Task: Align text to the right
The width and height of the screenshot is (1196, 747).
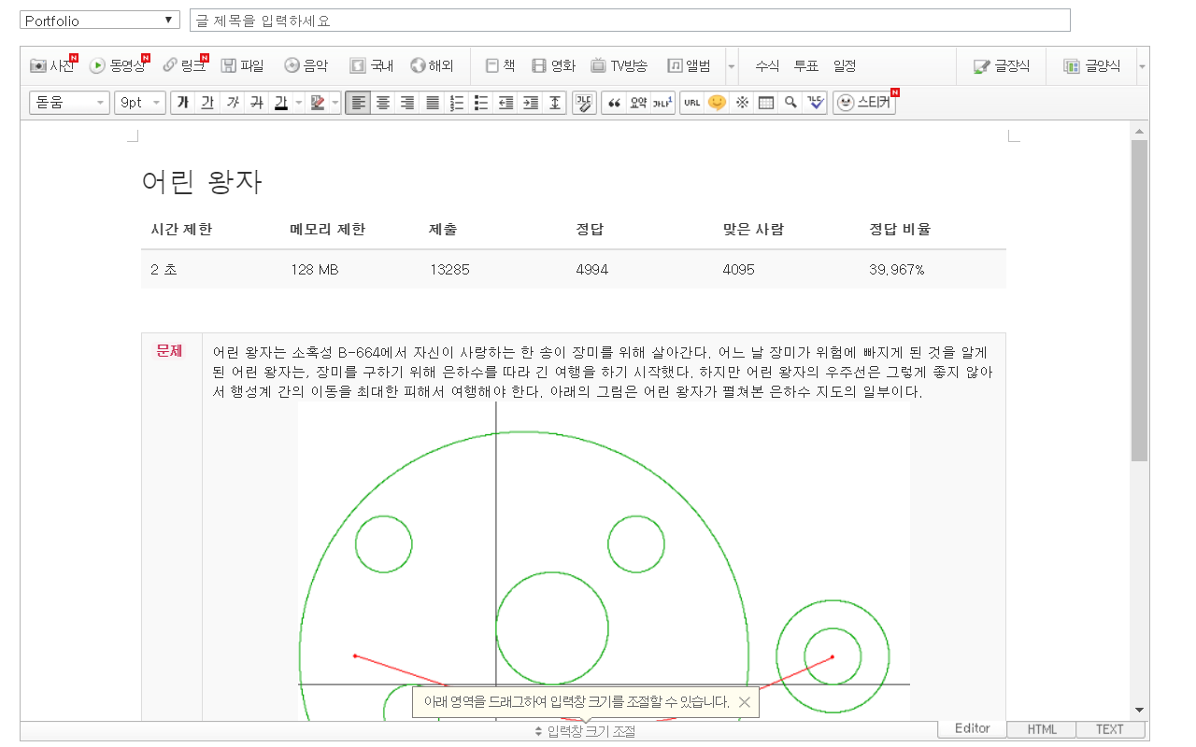Action: coord(407,103)
